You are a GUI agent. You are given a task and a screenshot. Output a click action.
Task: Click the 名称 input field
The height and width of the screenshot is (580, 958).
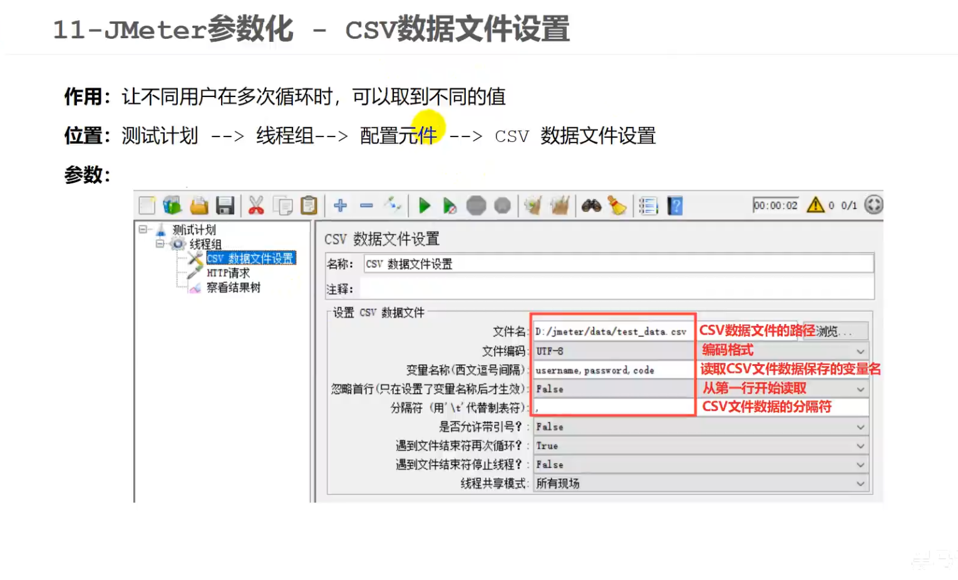pos(618,263)
